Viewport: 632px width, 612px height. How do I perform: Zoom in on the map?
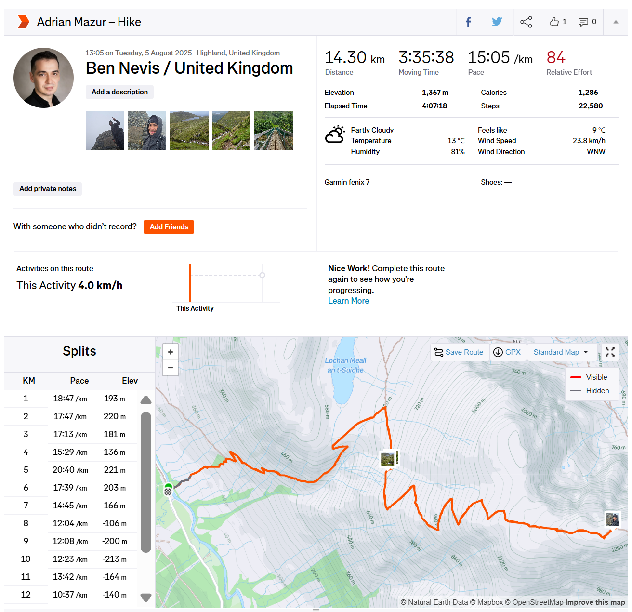click(171, 352)
